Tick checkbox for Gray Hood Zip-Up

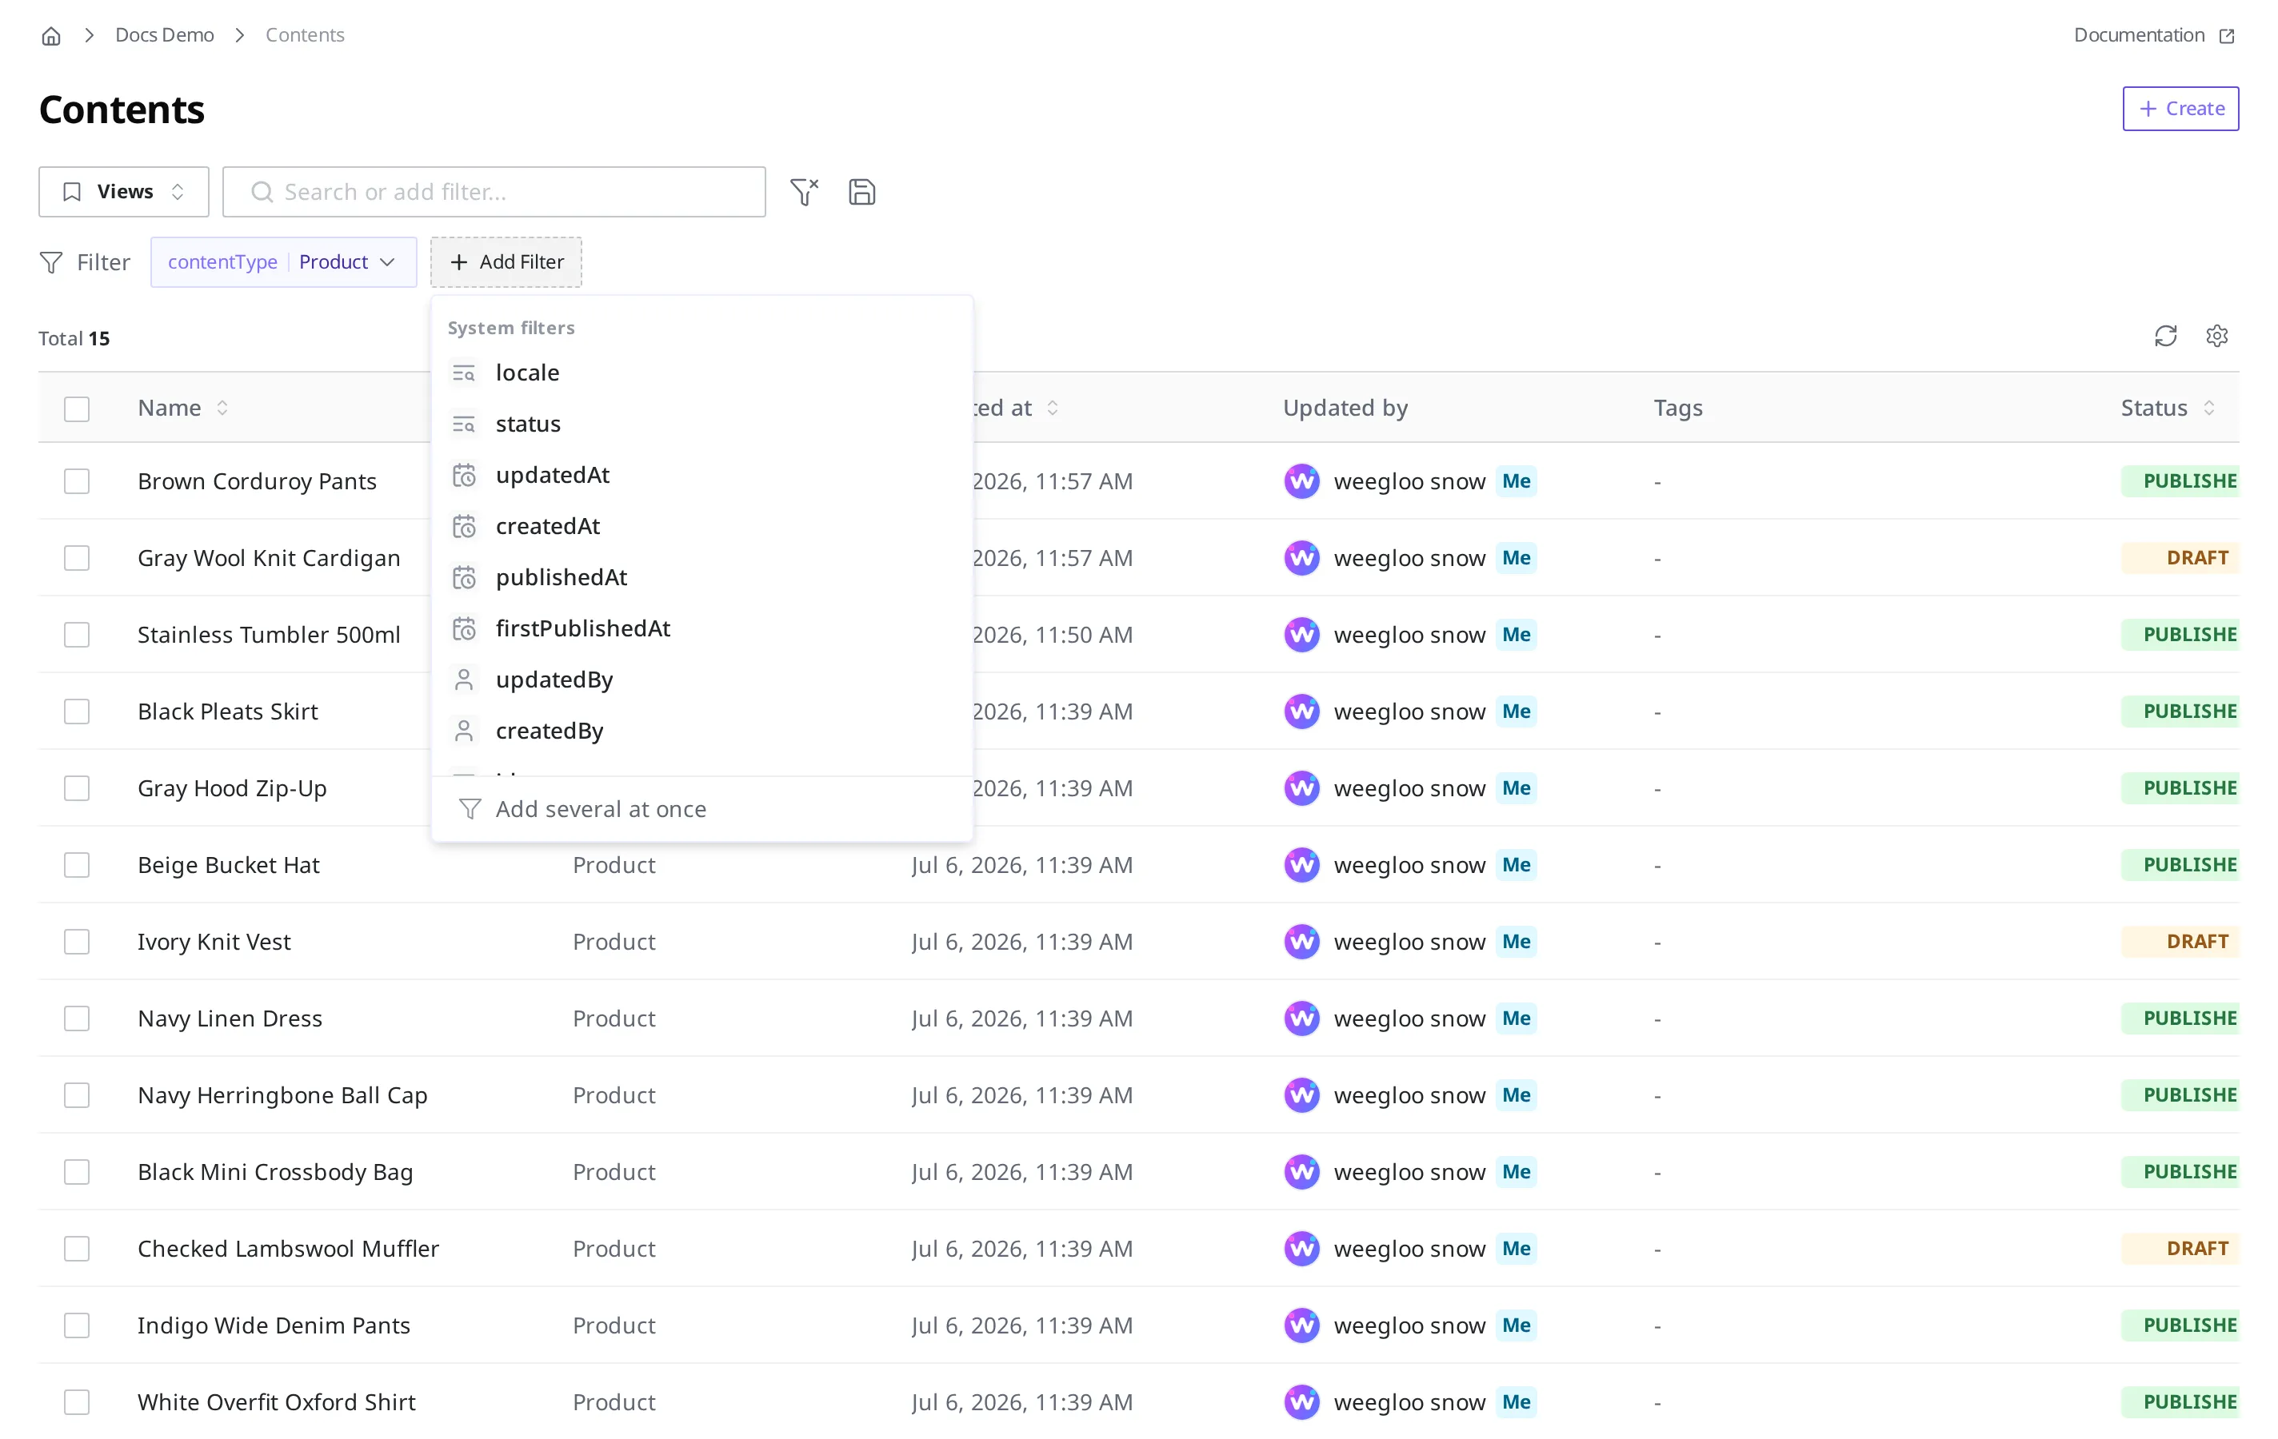[77, 788]
